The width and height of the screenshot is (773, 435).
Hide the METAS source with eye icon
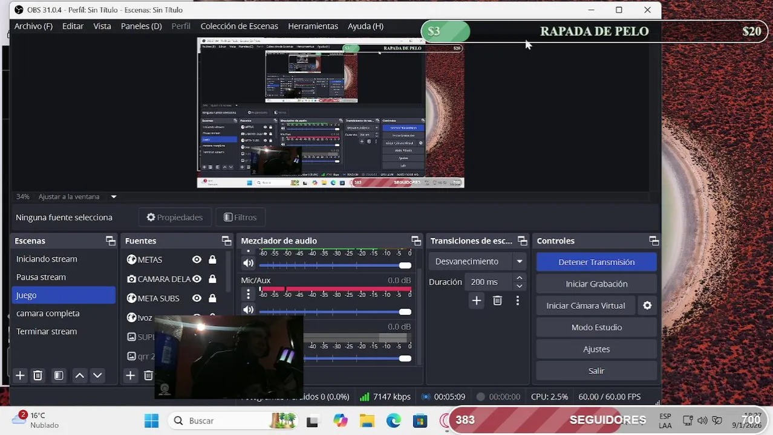coord(197,259)
